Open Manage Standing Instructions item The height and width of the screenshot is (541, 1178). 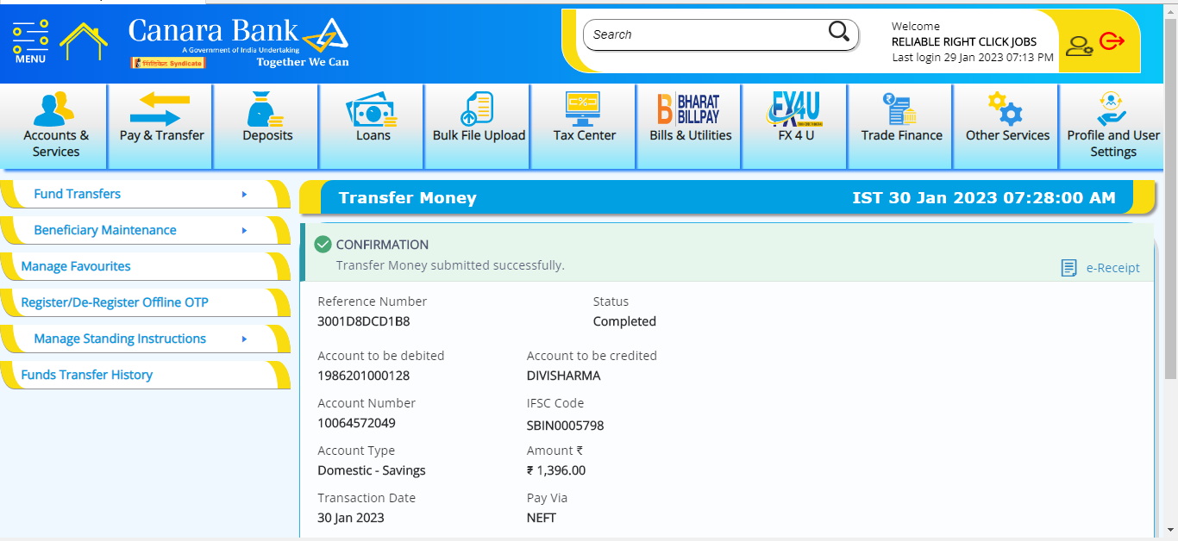145,339
